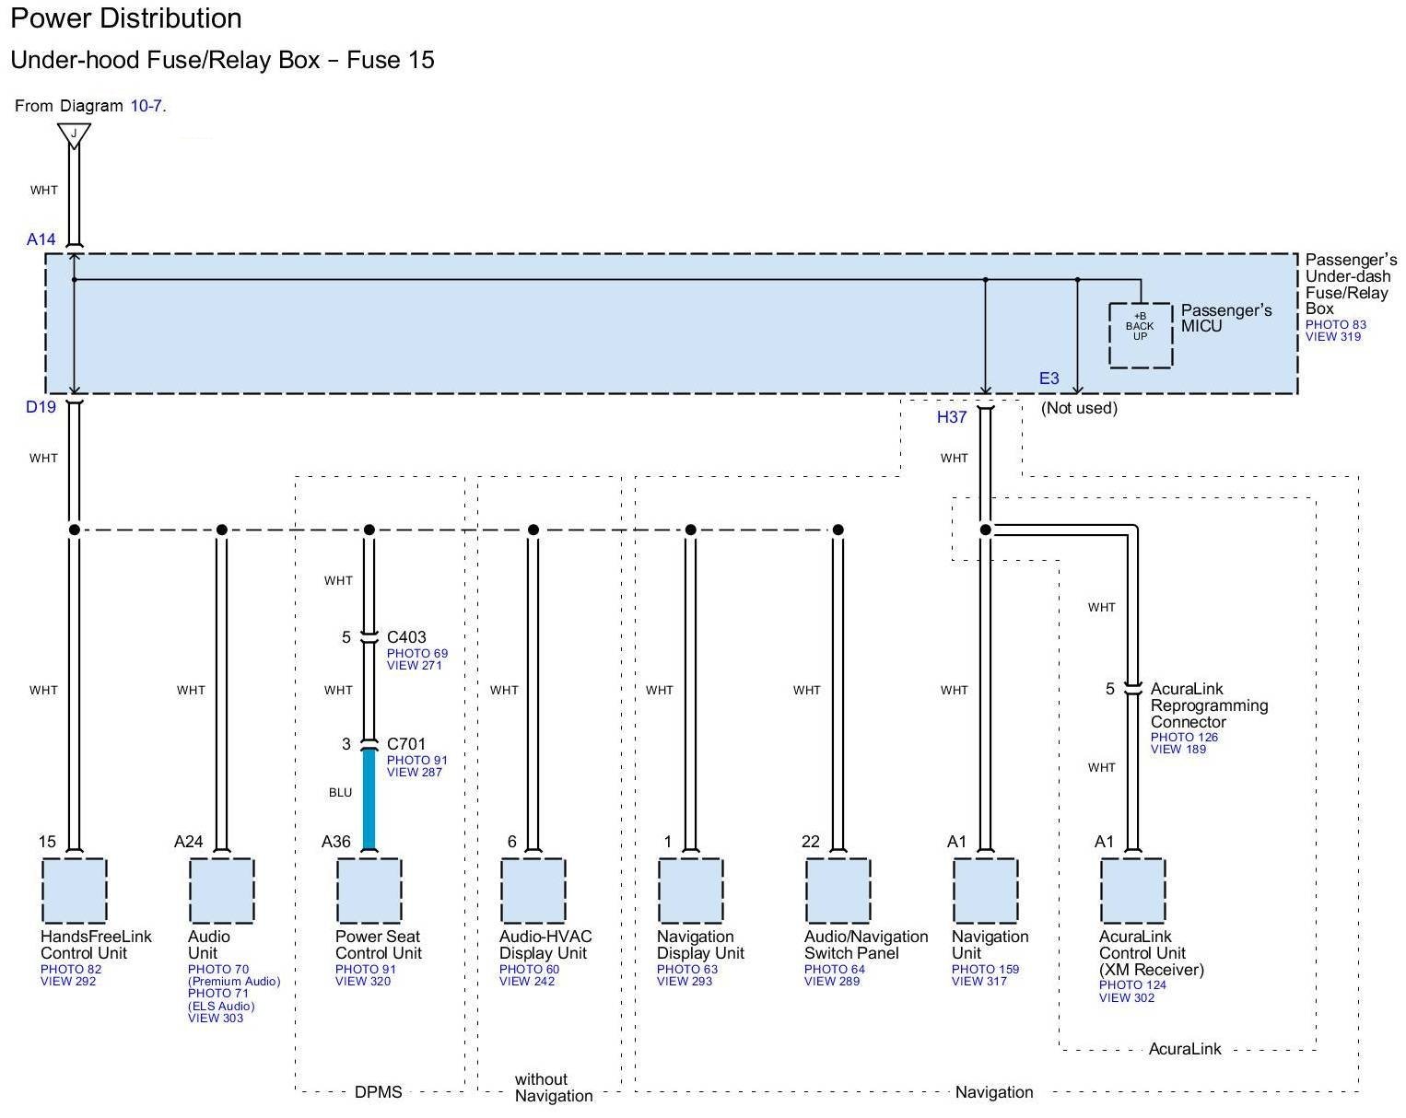Screen dimensions: 1406x1118
Task: Open VIEW 292 under HandsFreeLink Control Unit
Action: 68,982
